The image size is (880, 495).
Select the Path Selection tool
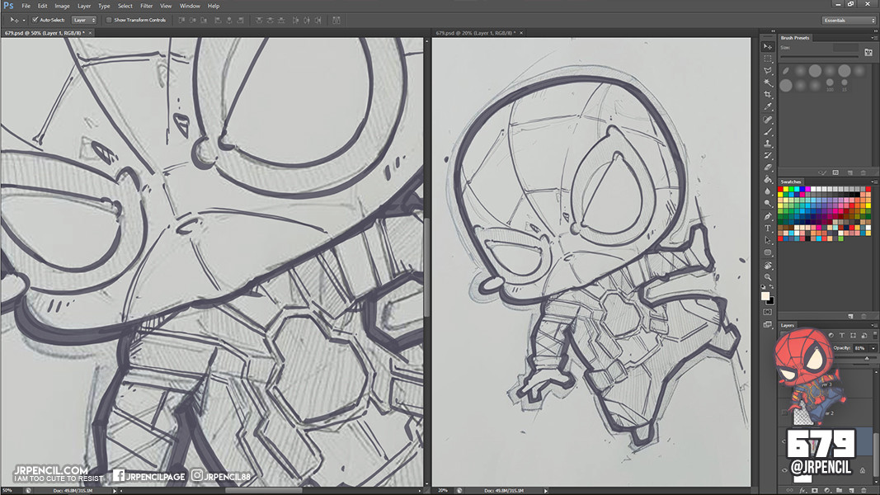click(768, 240)
